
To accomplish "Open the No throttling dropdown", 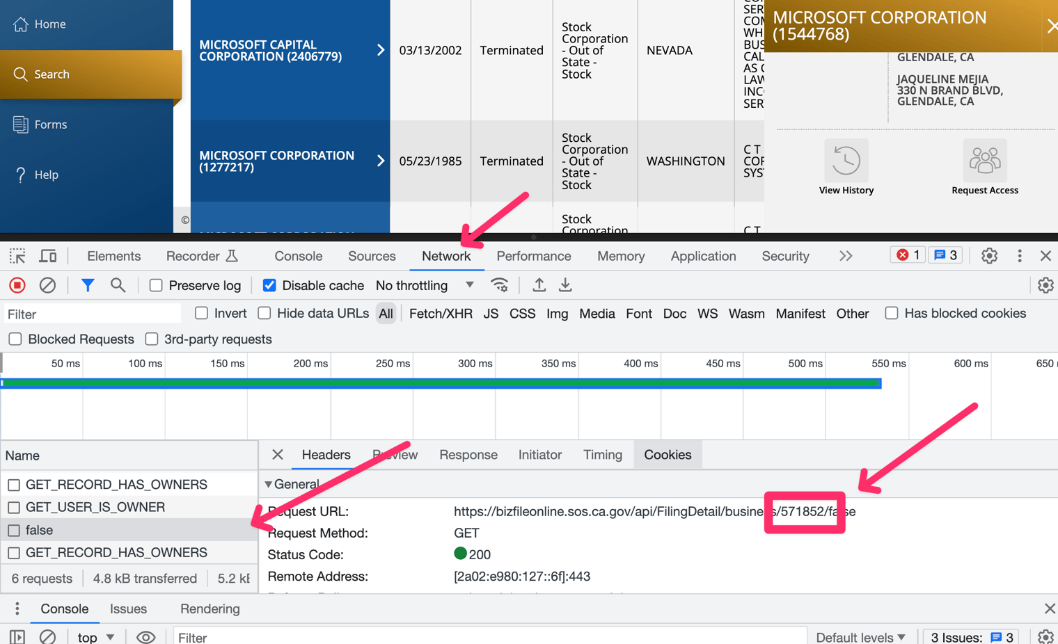I will [x=425, y=285].
